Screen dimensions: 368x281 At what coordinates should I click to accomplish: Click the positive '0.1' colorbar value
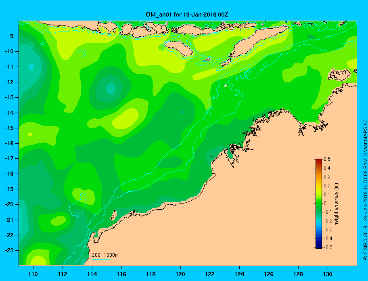tap(327, 194)
